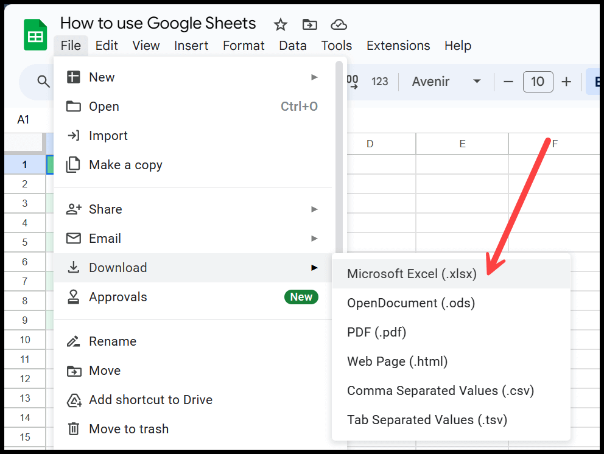
Task: Click the Import arrow icon
Action: (73, 136)
